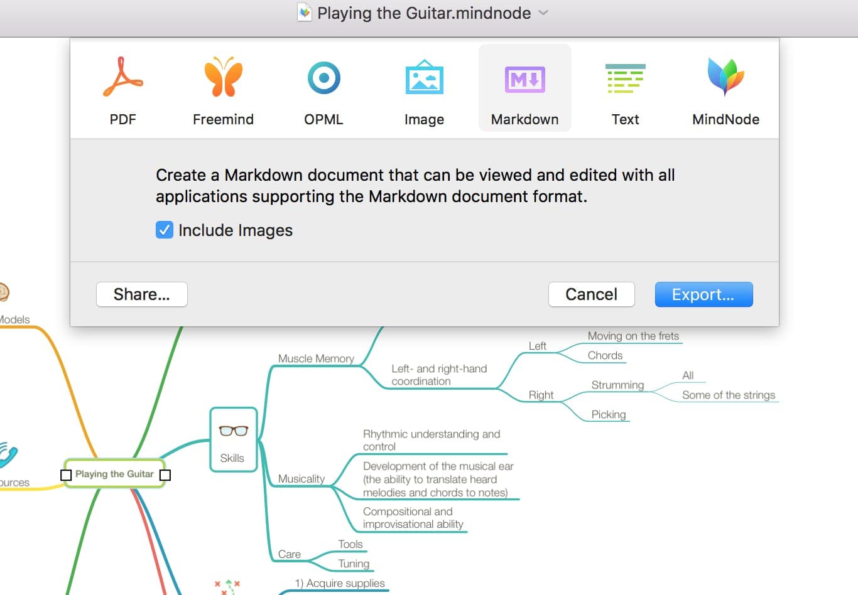This screenshot has height=595, width=858.
Task: Select the Playing the Guitar central node
Action: pos(114,474)
